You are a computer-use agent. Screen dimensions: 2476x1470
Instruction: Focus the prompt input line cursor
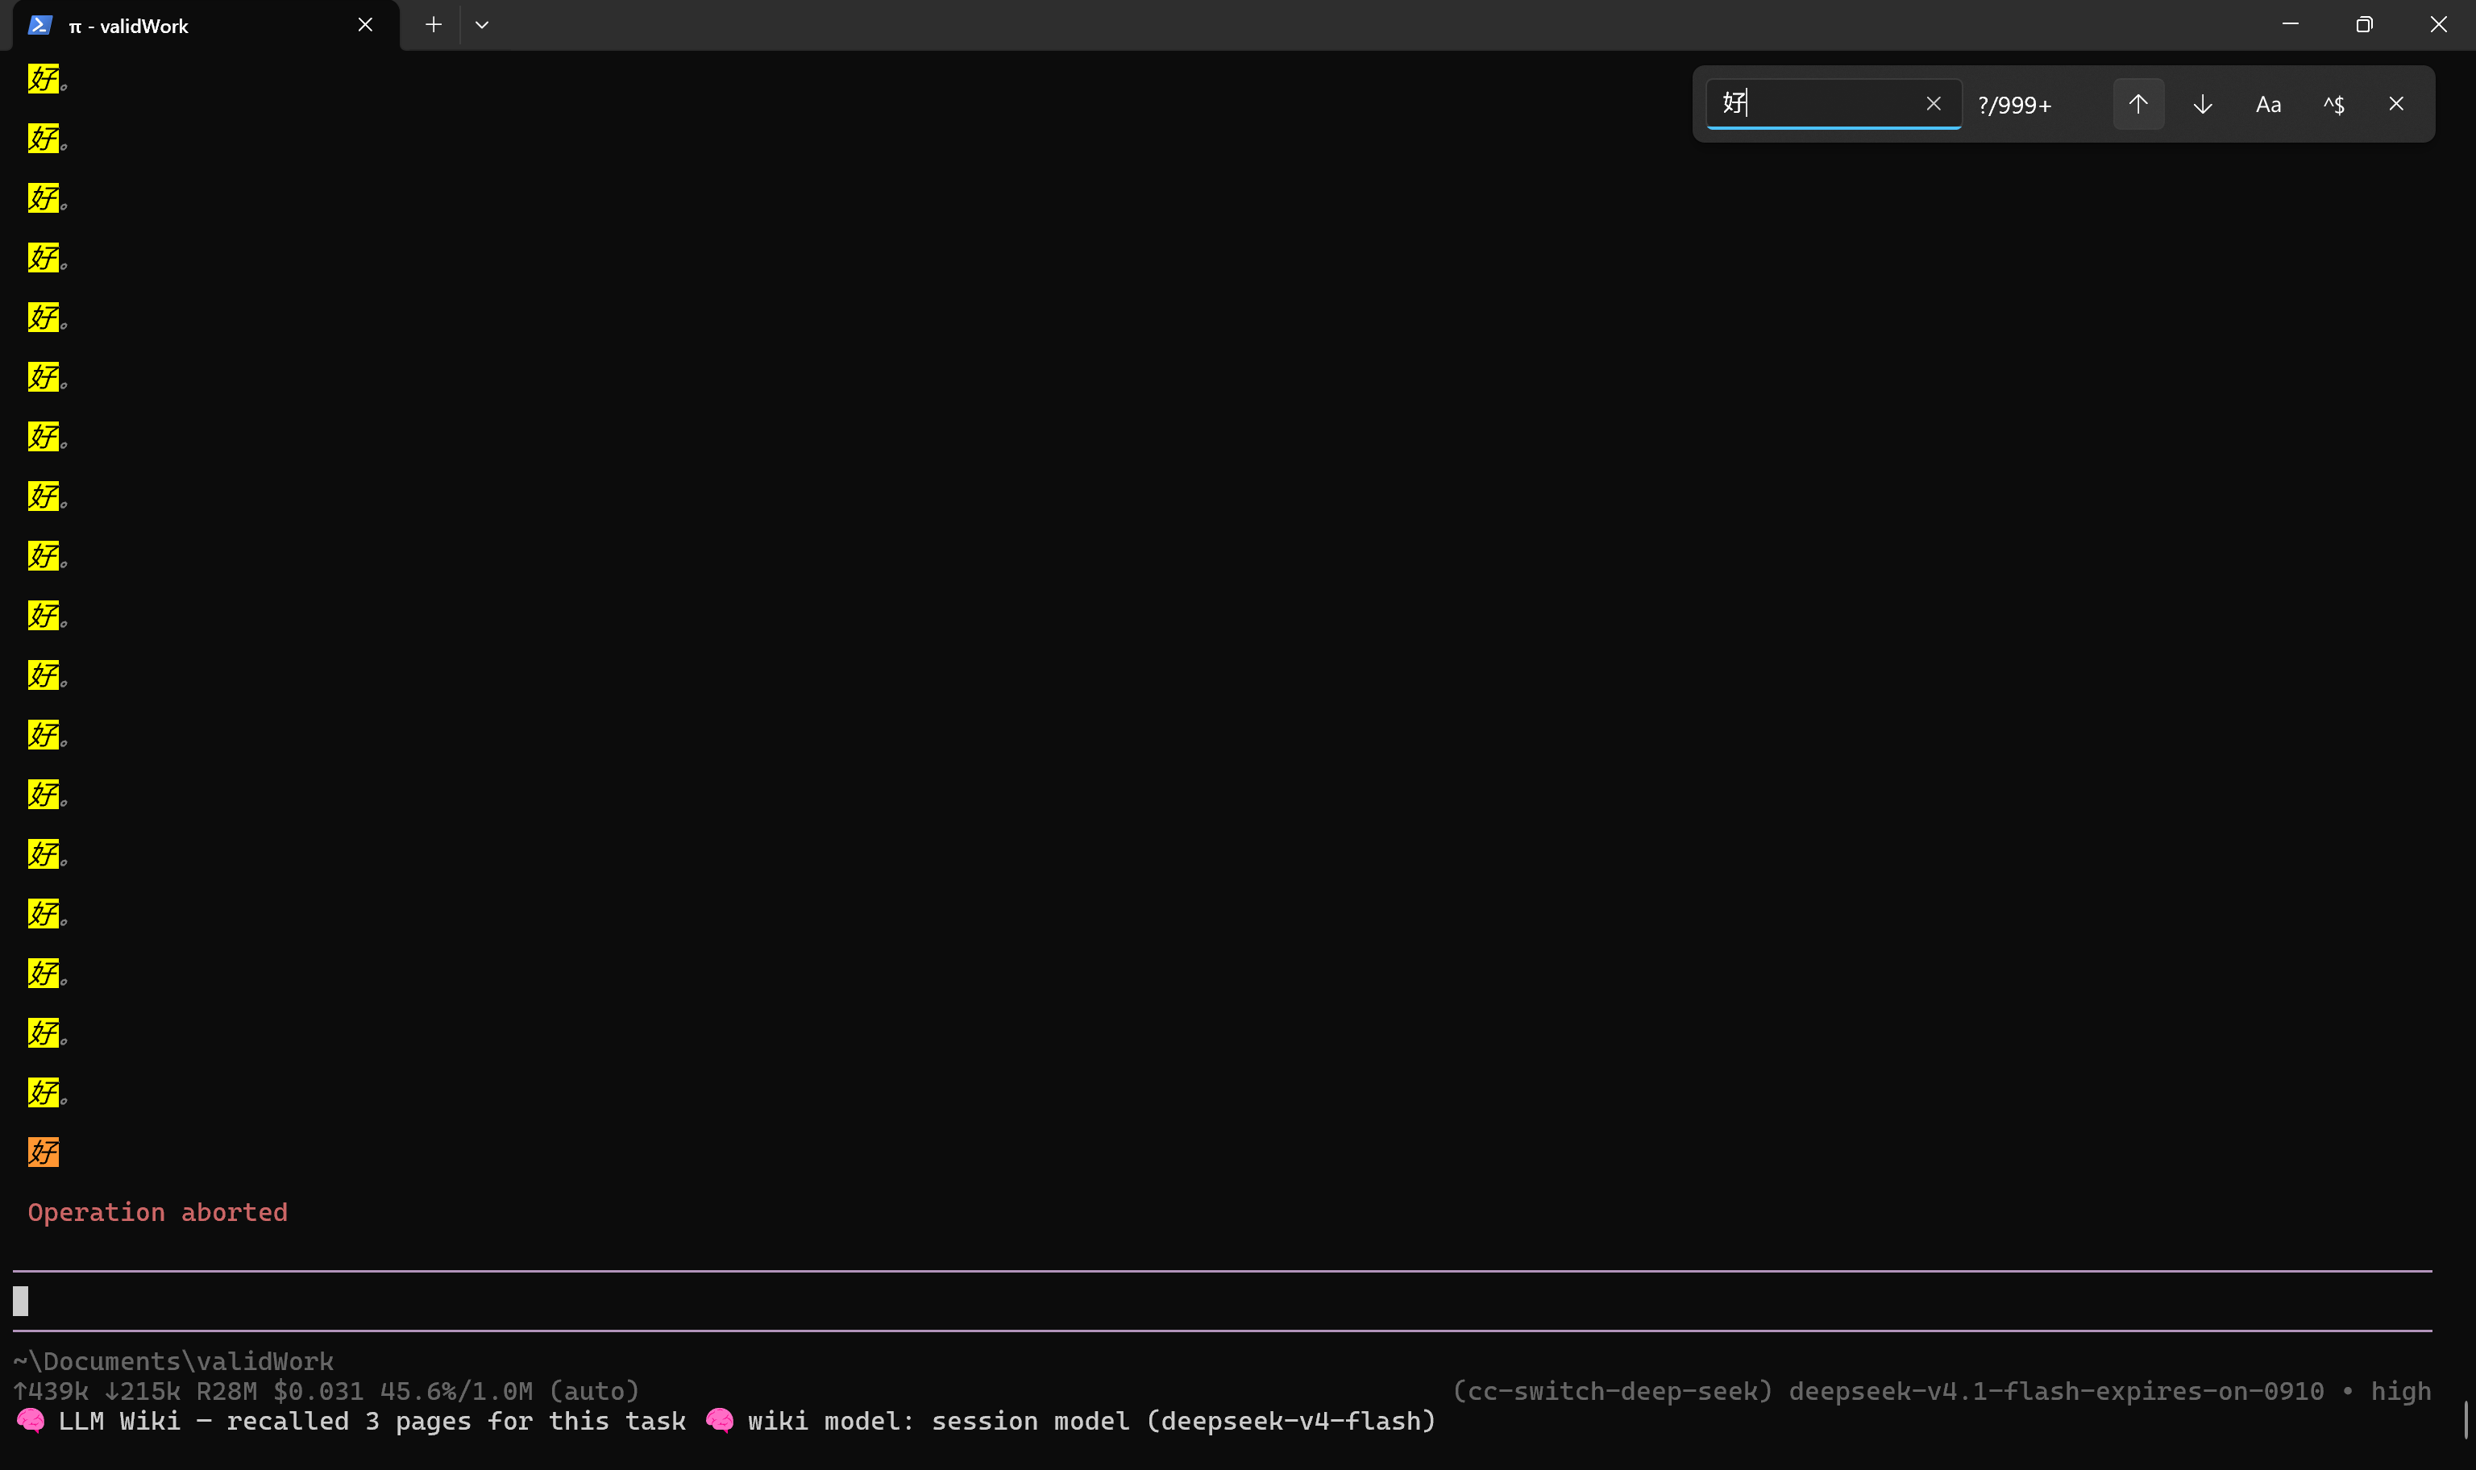click(x=21, y=1301)
